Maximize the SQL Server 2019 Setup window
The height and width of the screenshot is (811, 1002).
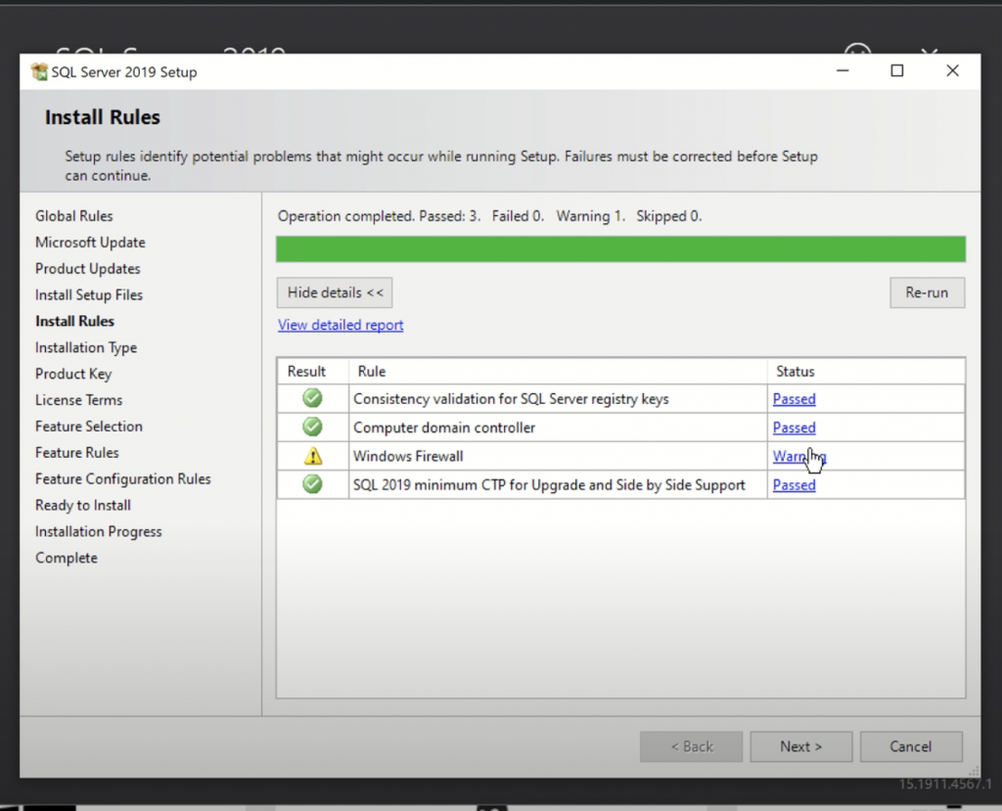coord(897,71)
